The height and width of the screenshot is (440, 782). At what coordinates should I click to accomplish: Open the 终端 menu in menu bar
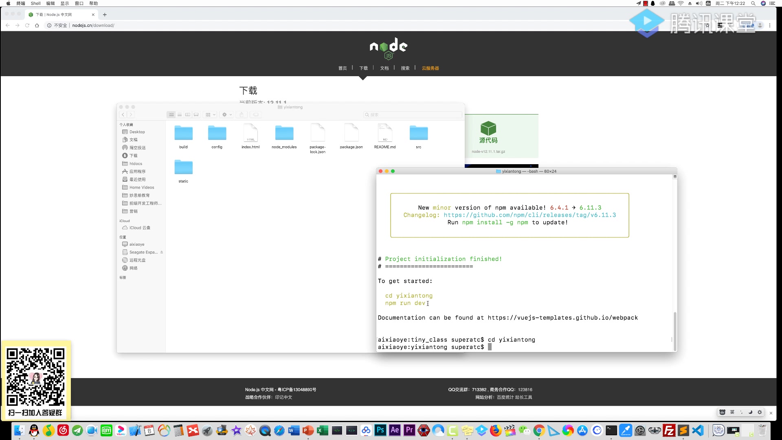[21, 3]
